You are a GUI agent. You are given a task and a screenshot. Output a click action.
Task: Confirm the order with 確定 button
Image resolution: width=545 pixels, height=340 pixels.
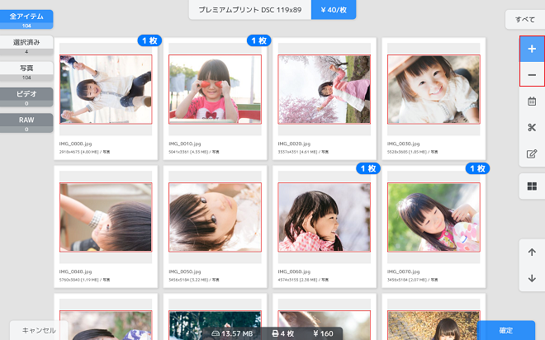506,330
